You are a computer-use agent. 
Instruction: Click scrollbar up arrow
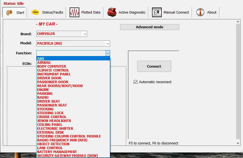tap(238, 22)
